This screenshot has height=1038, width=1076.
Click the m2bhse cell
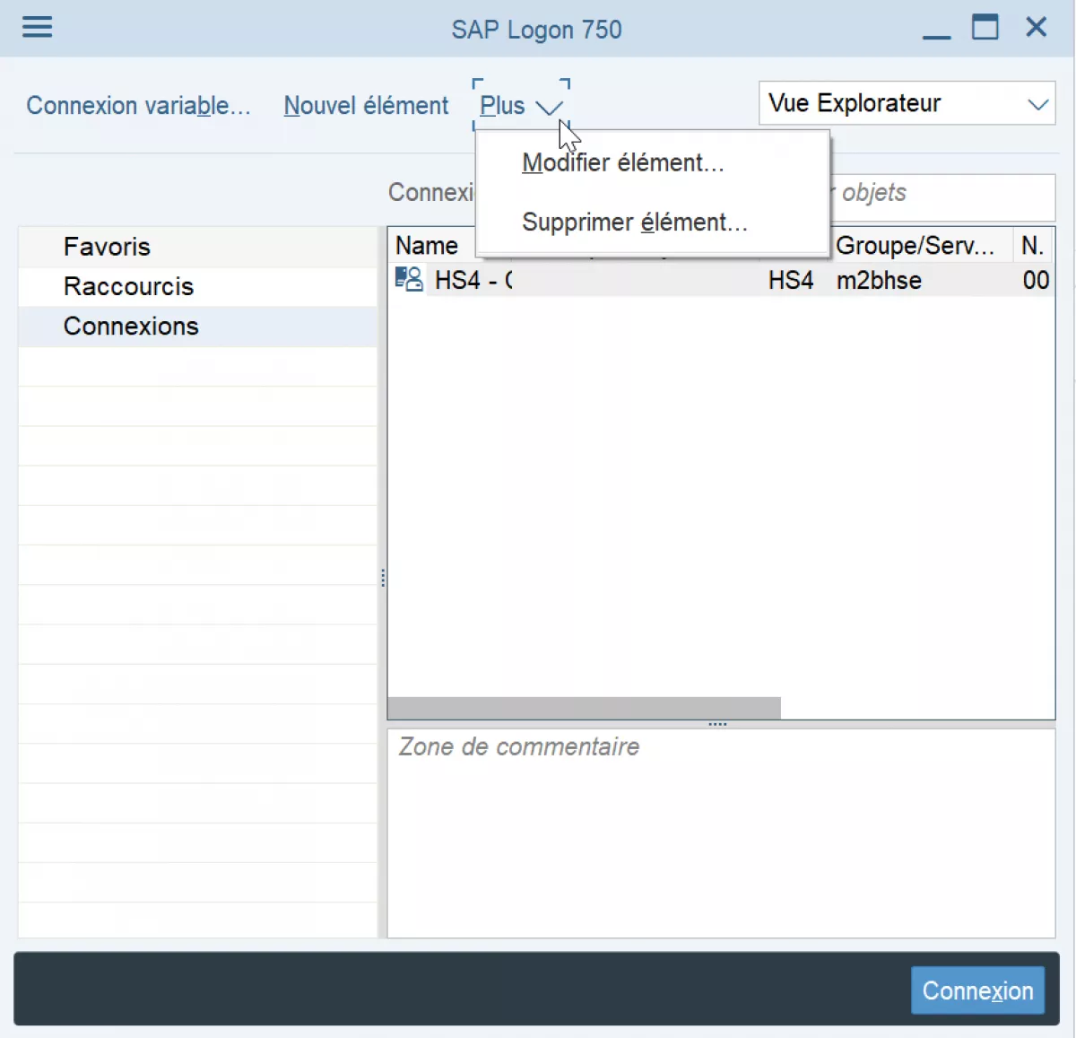tap(879, 280)
